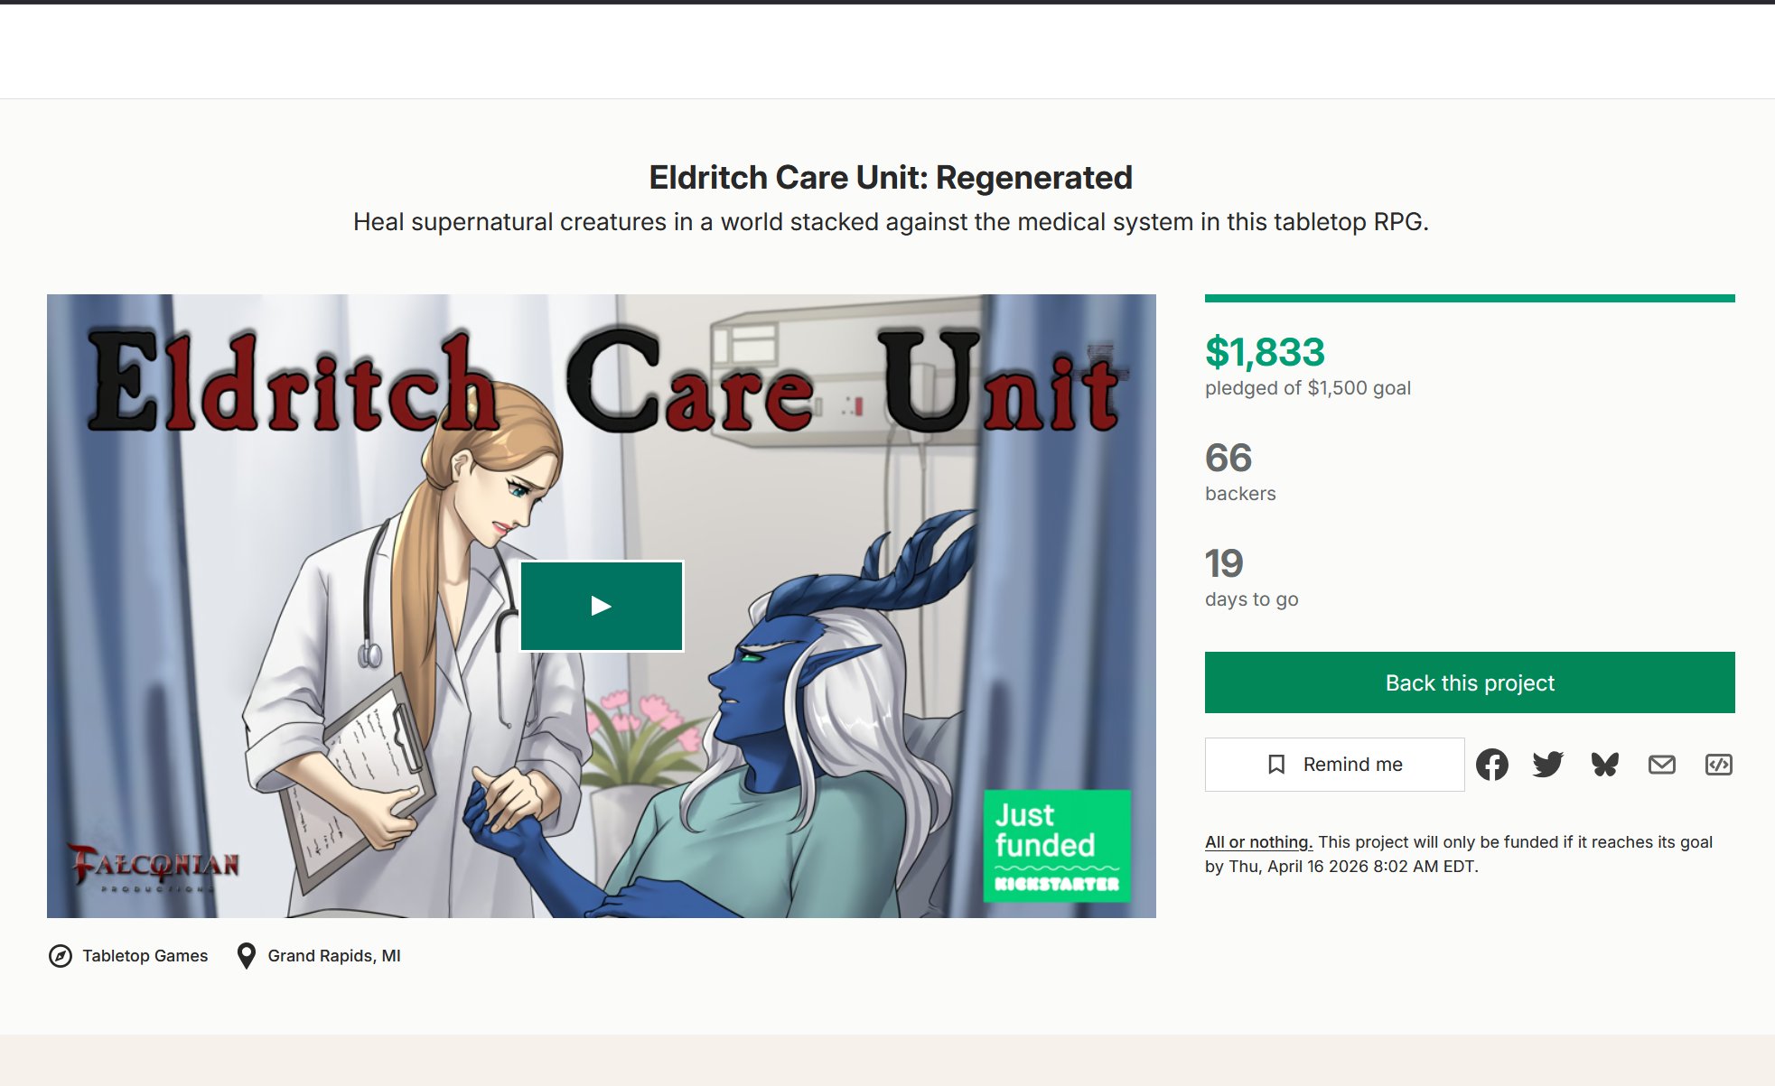Click the 19 days to go counter
The height and width of the screenshot is (1086, 1775).
point(1224,564)
